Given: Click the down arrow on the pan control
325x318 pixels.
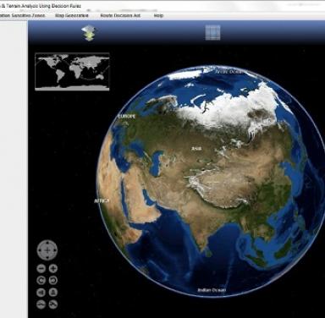Looking at the screenshot, I should (47, 257).
